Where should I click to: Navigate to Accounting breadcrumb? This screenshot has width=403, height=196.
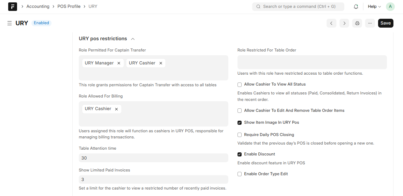(38, 6)
